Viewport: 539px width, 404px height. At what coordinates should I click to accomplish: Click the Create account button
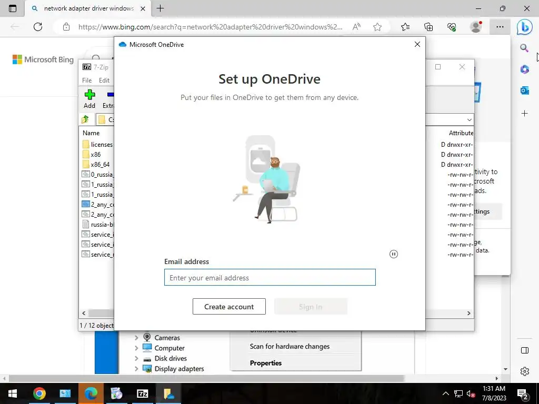coord(229,307)
